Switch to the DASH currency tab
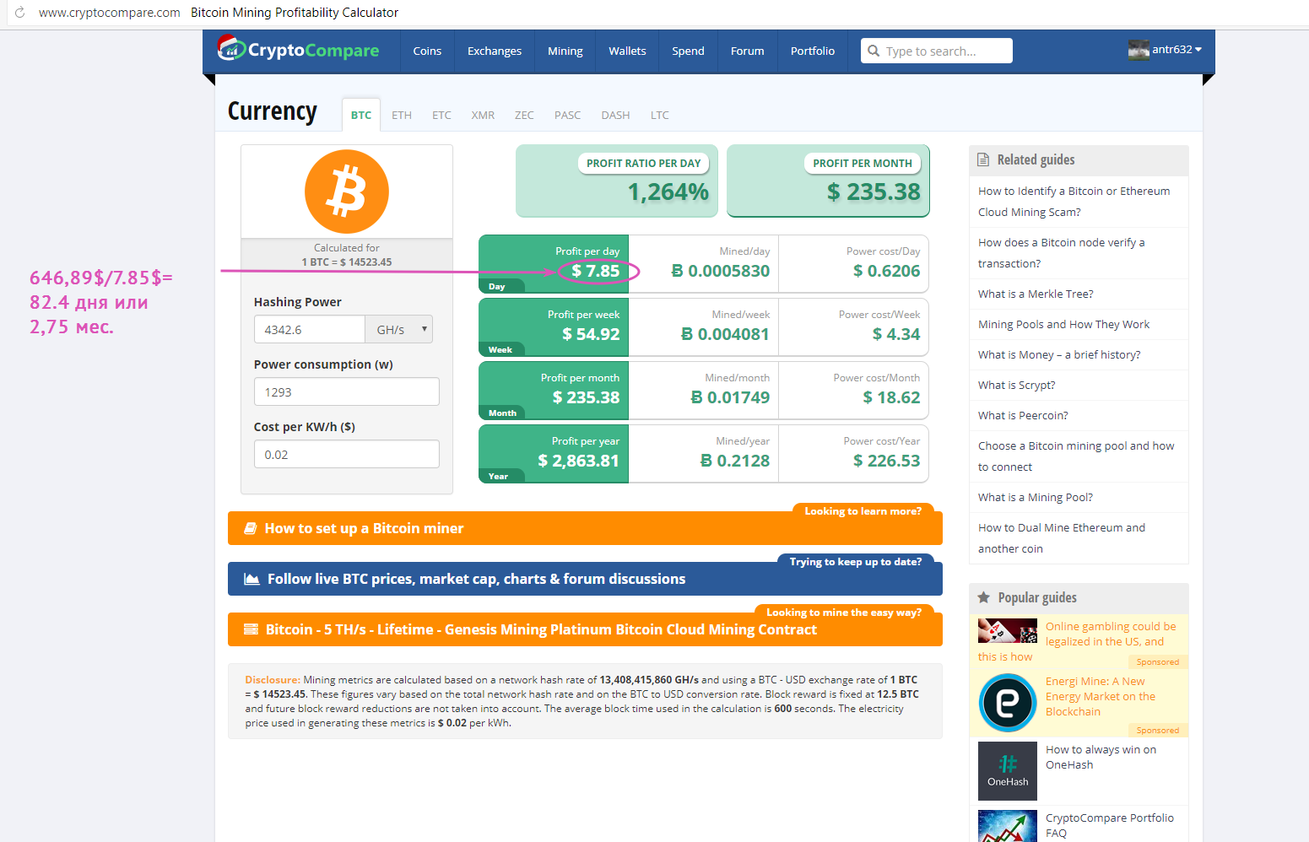The height and width of the screenshot is (842, 1309). click(x=615, y=115)
